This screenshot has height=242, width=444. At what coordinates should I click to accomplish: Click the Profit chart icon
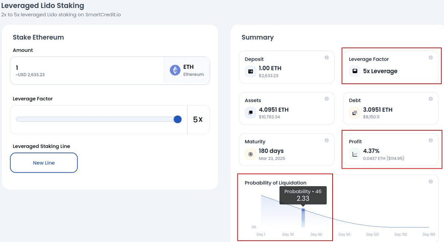355,154
